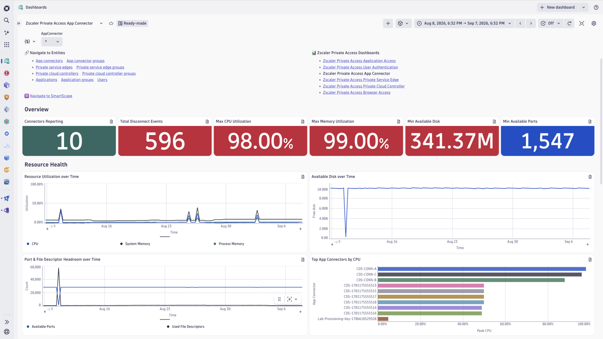Open the Top App Connectors by CPU document icon
The height and width of the screenshot is (339, 603).
(x=590, y=260)
